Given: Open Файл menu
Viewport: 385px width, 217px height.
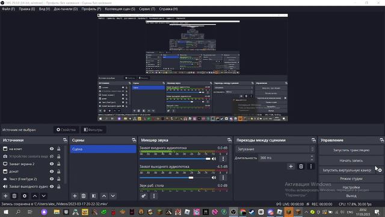Looking at the screenshot, I should tap(8, 9).
